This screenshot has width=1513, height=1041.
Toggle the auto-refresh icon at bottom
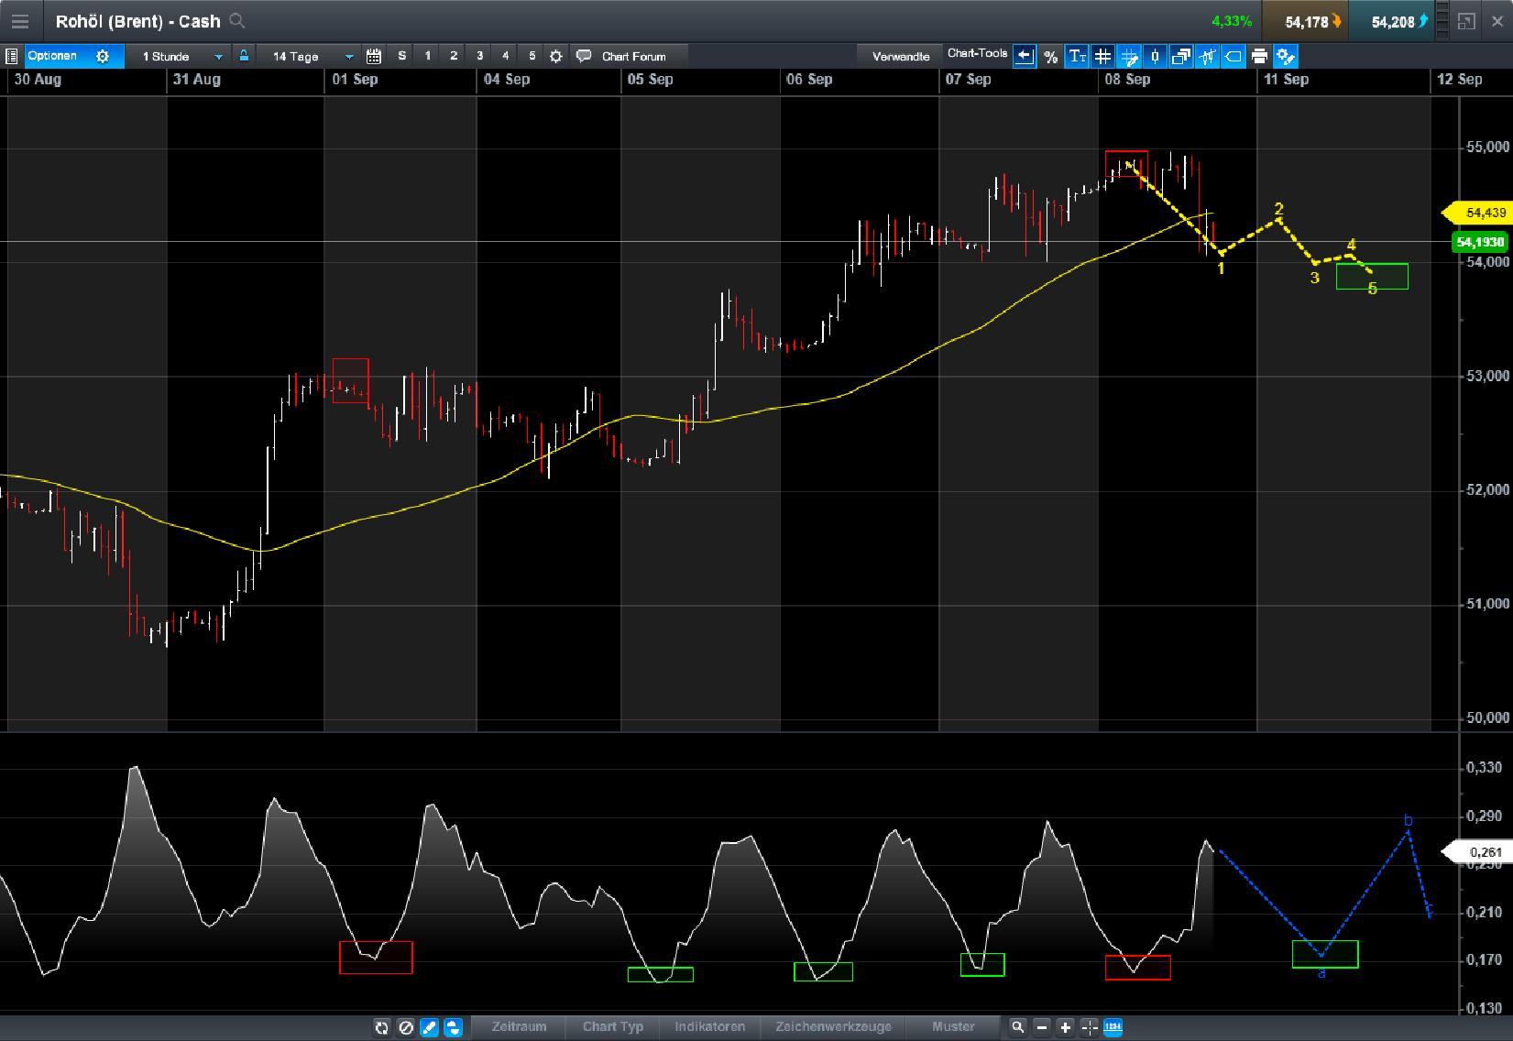[382, 1027]
